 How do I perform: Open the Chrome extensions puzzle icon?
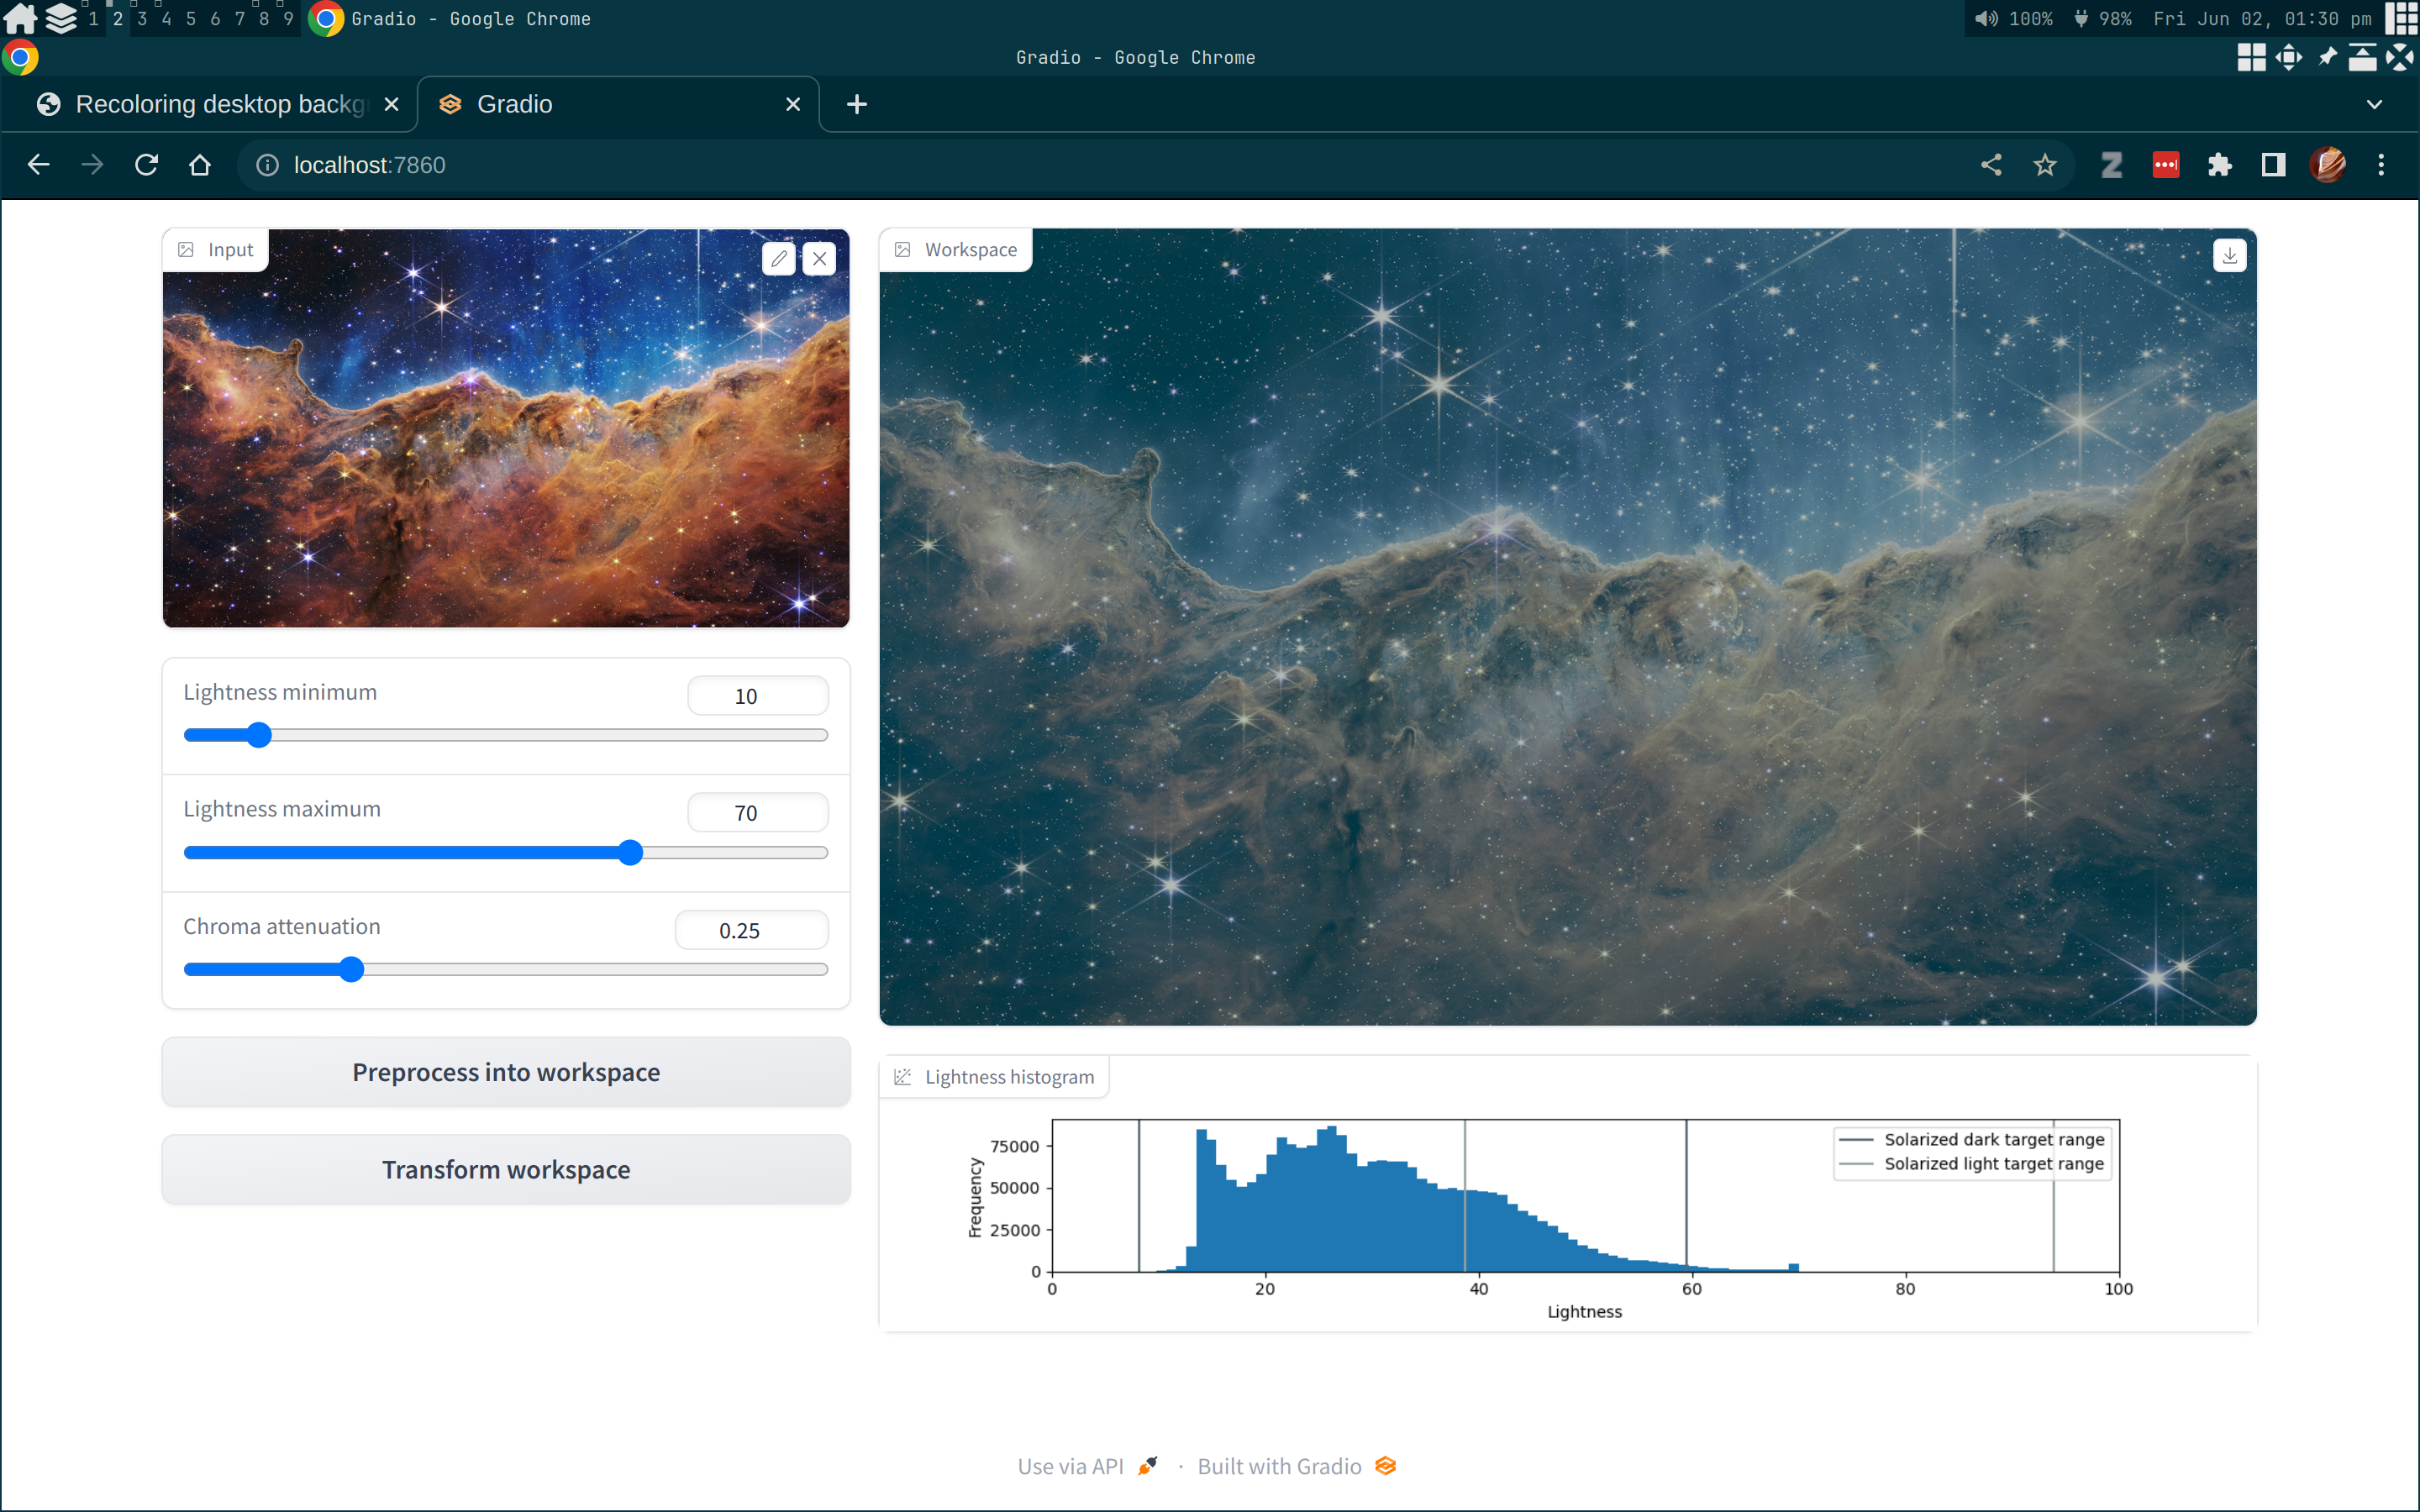point(2219,165)
